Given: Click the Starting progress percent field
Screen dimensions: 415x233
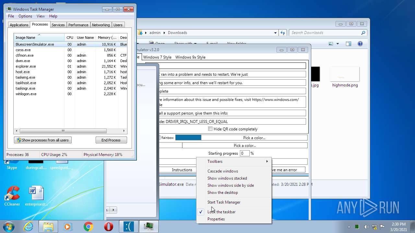Looking at the screenshot, I should point(245,153).
